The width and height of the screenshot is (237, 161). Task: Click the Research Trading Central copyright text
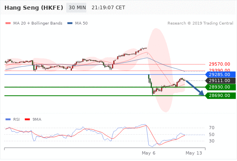pyautogui.click(x=200, y=23)
